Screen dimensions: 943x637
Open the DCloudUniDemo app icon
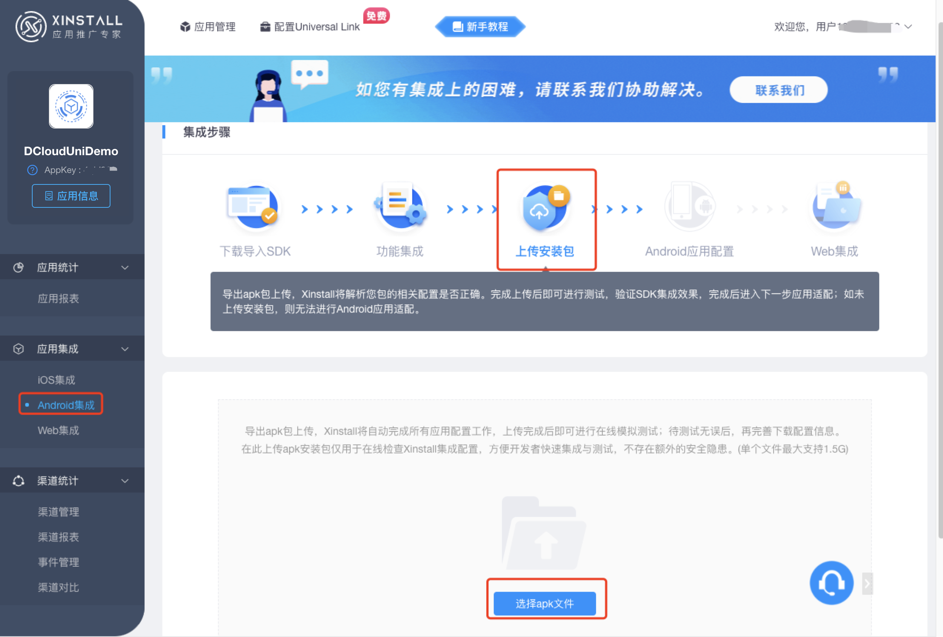71,106
